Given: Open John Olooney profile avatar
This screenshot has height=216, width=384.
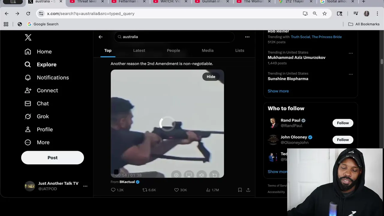Looking at the screenshot, I should pyautogui.click(x=273, y=140).
